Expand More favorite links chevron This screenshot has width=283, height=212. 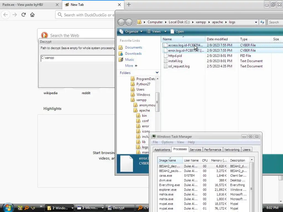coord(136,66)
